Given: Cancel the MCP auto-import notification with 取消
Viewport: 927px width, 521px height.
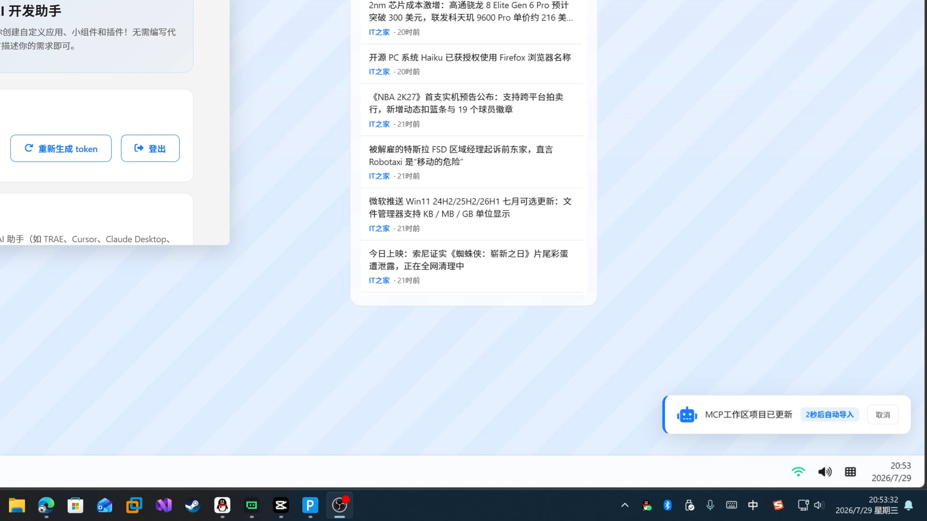Looking at the screenshot, I should click(883, 415).
